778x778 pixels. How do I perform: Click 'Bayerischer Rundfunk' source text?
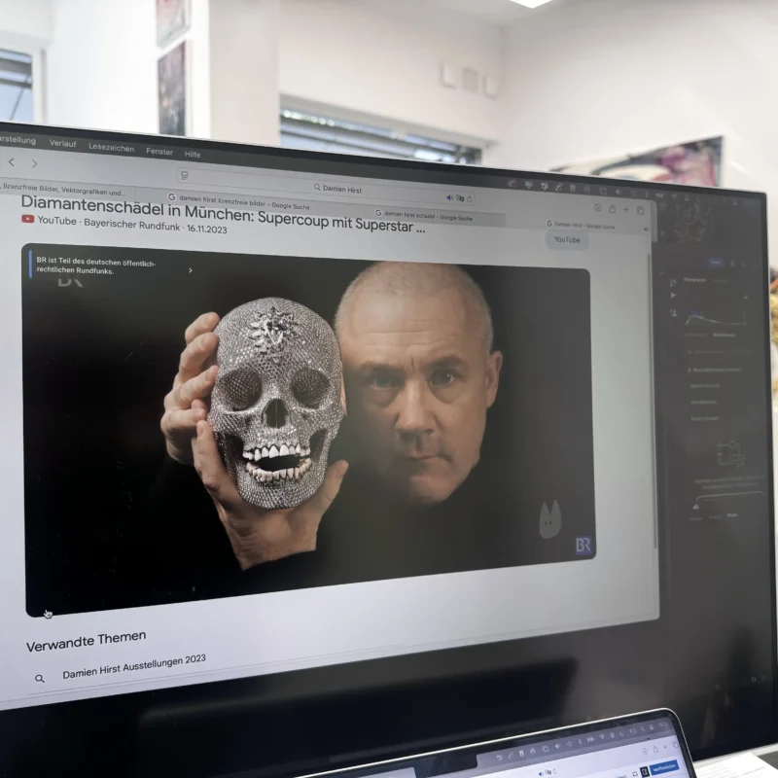132,225
